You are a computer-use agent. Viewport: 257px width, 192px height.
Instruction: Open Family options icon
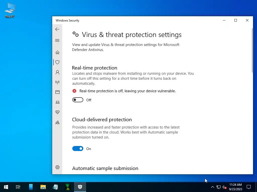[x=57, y=122]
